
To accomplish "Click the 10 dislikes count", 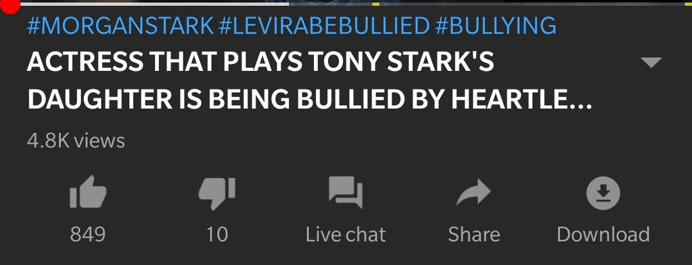I will [217, 234].
